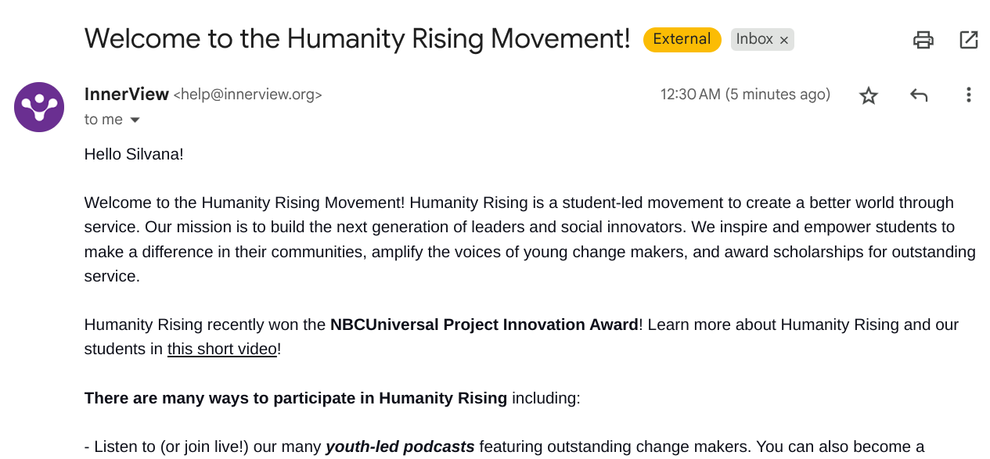990x459 pixels.
Task: Print this email with the printer icon
Action: 923,40
